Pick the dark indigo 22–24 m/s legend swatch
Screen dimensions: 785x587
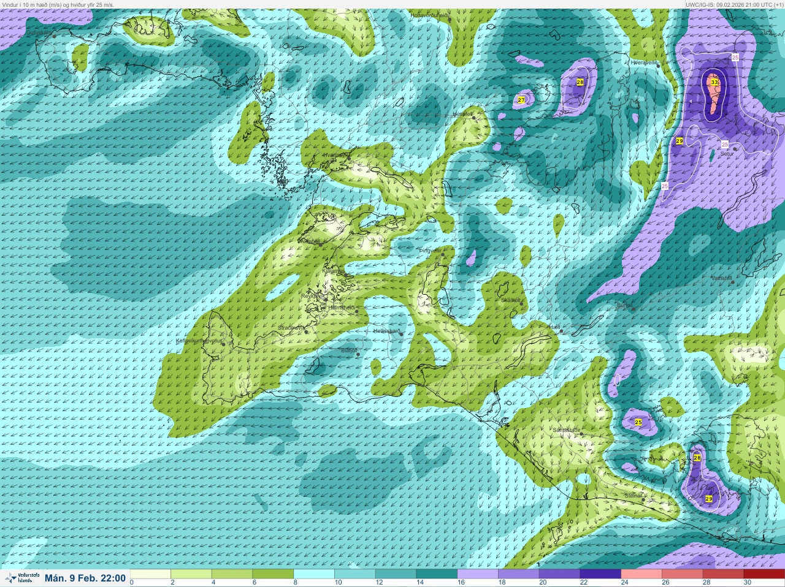click(600, 574)
